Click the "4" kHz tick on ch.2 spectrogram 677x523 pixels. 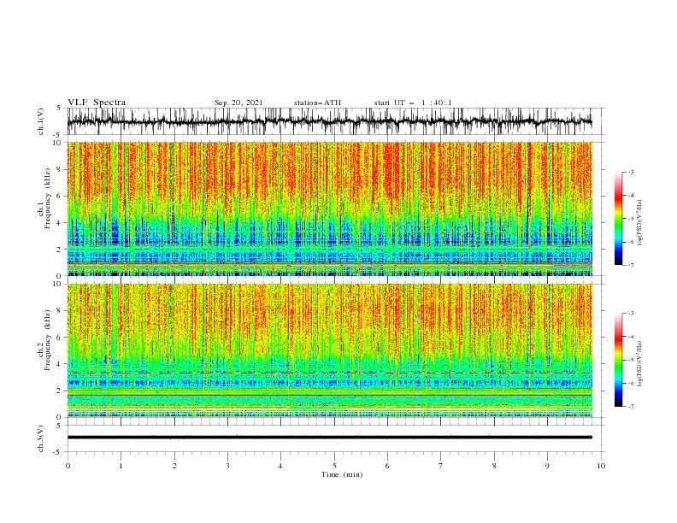click(59, 364)
